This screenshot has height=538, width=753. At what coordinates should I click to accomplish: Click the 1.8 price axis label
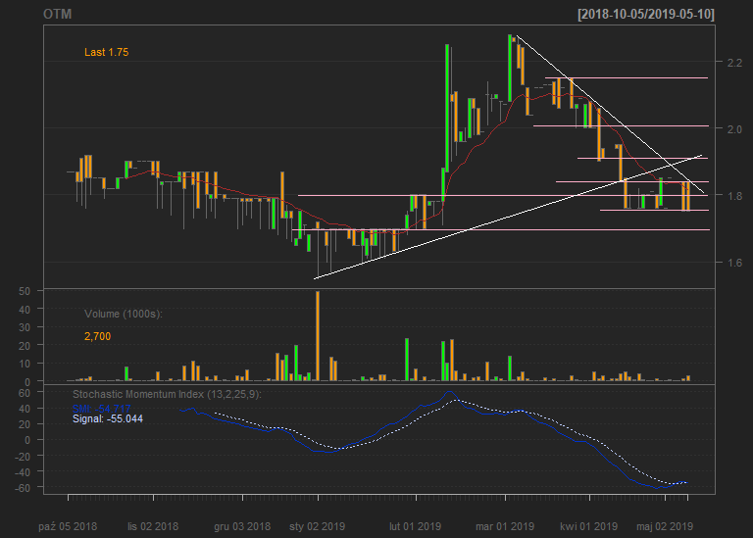point(734,196)
